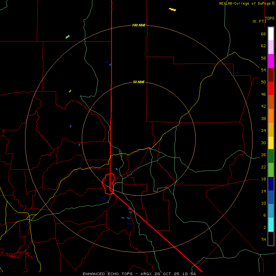Screen dimensions: 276x276
Task: Click the 'TOPS' legend heading
Action: [270, 18]
